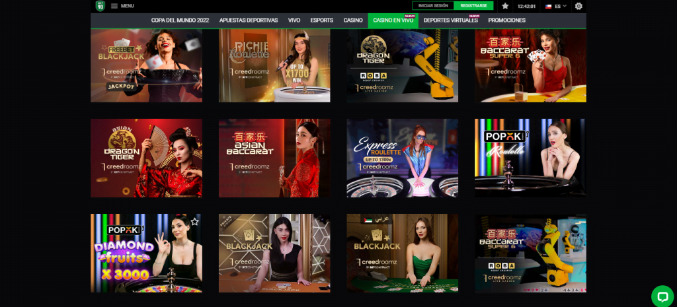677x307 pixels.
Task: Launch the Freebet Blackjack Jackpot game
Action: 146,66
